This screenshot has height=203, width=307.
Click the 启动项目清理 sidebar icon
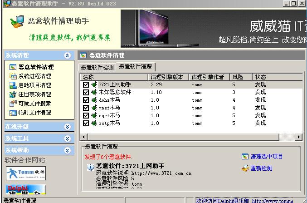(x=13, y=85)
